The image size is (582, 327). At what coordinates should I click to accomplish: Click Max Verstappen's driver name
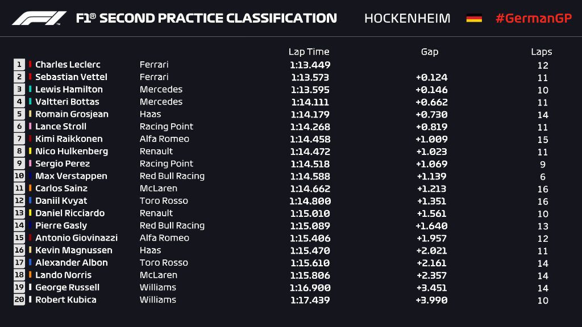tap(71, 176)
